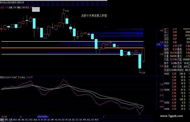The image size is (190, 122).
Task: Click the 买二 bid row price 3.69
Action: 175,32
